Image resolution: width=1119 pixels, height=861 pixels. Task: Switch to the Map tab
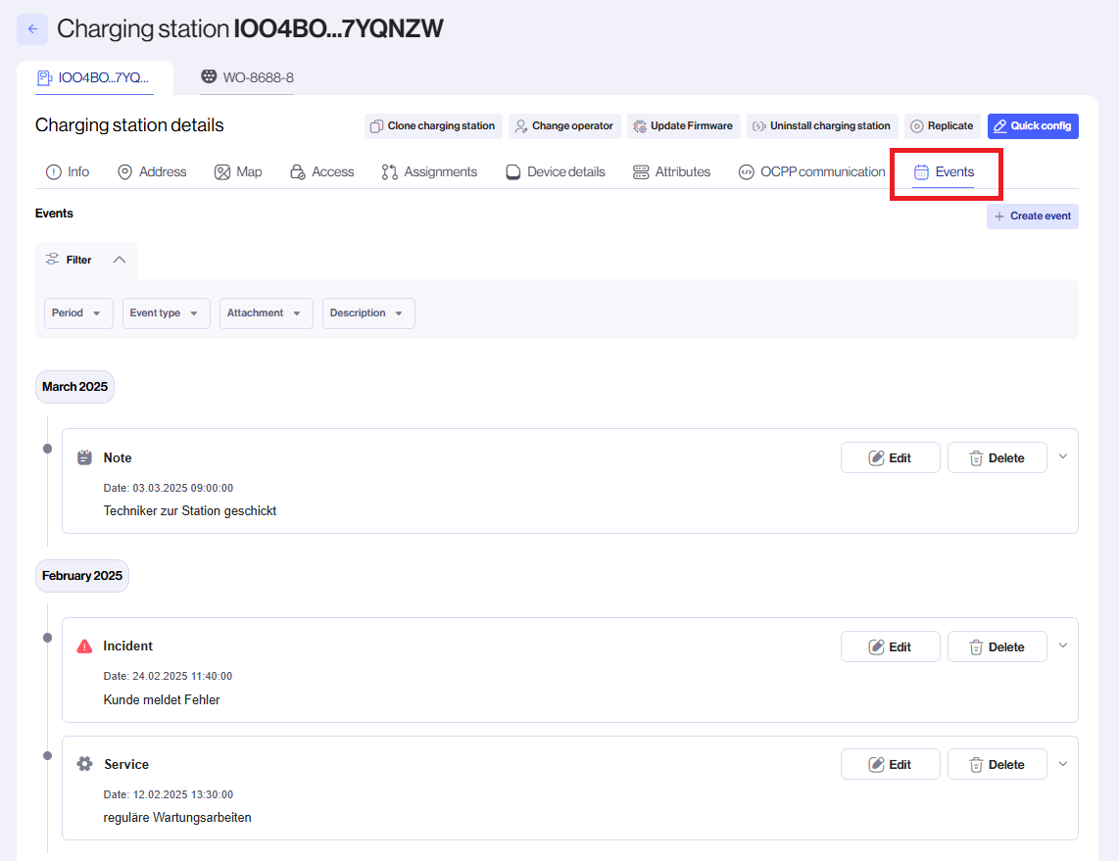tap(238, 172)
